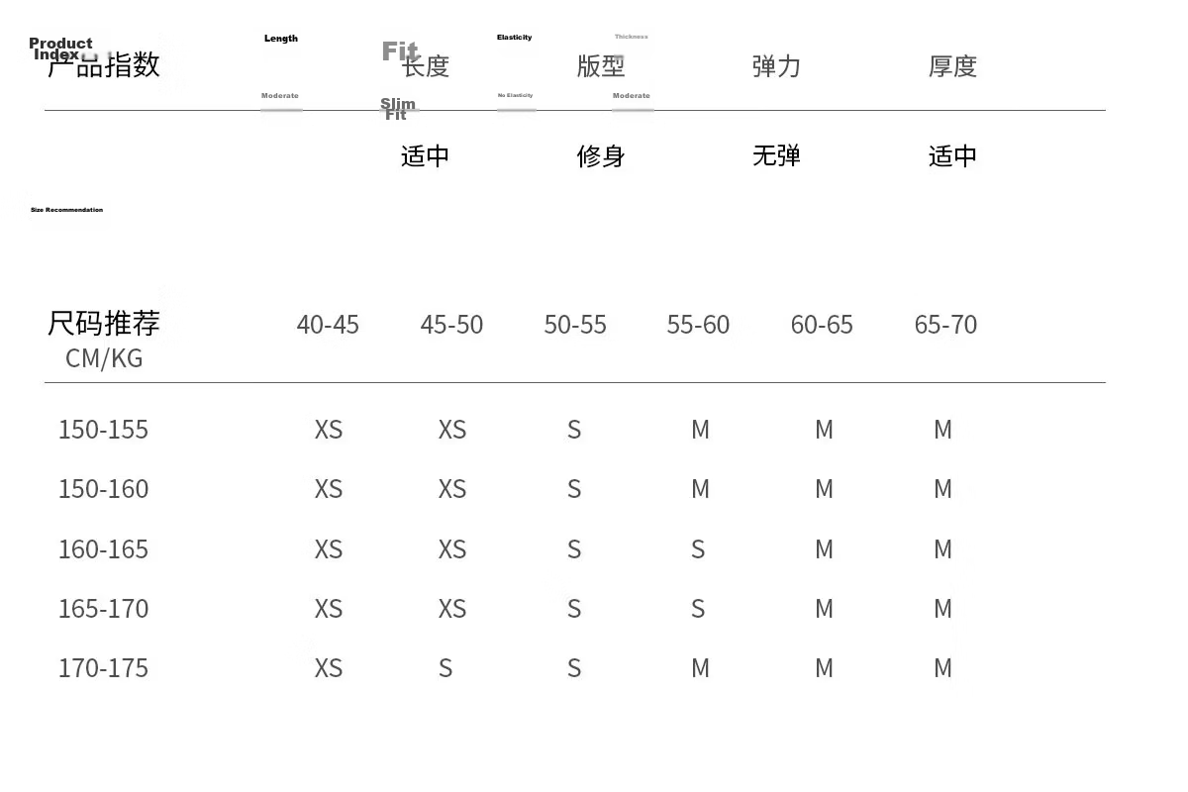1188x792 pixels.
Task: Click the M cell in row 170-175, column 65-70
Action: coord(942,668)
